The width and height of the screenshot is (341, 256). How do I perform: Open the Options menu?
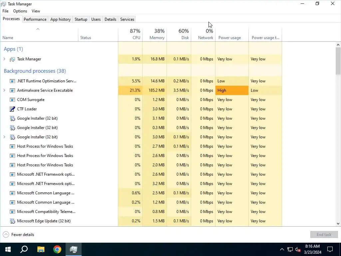(20, 11)
